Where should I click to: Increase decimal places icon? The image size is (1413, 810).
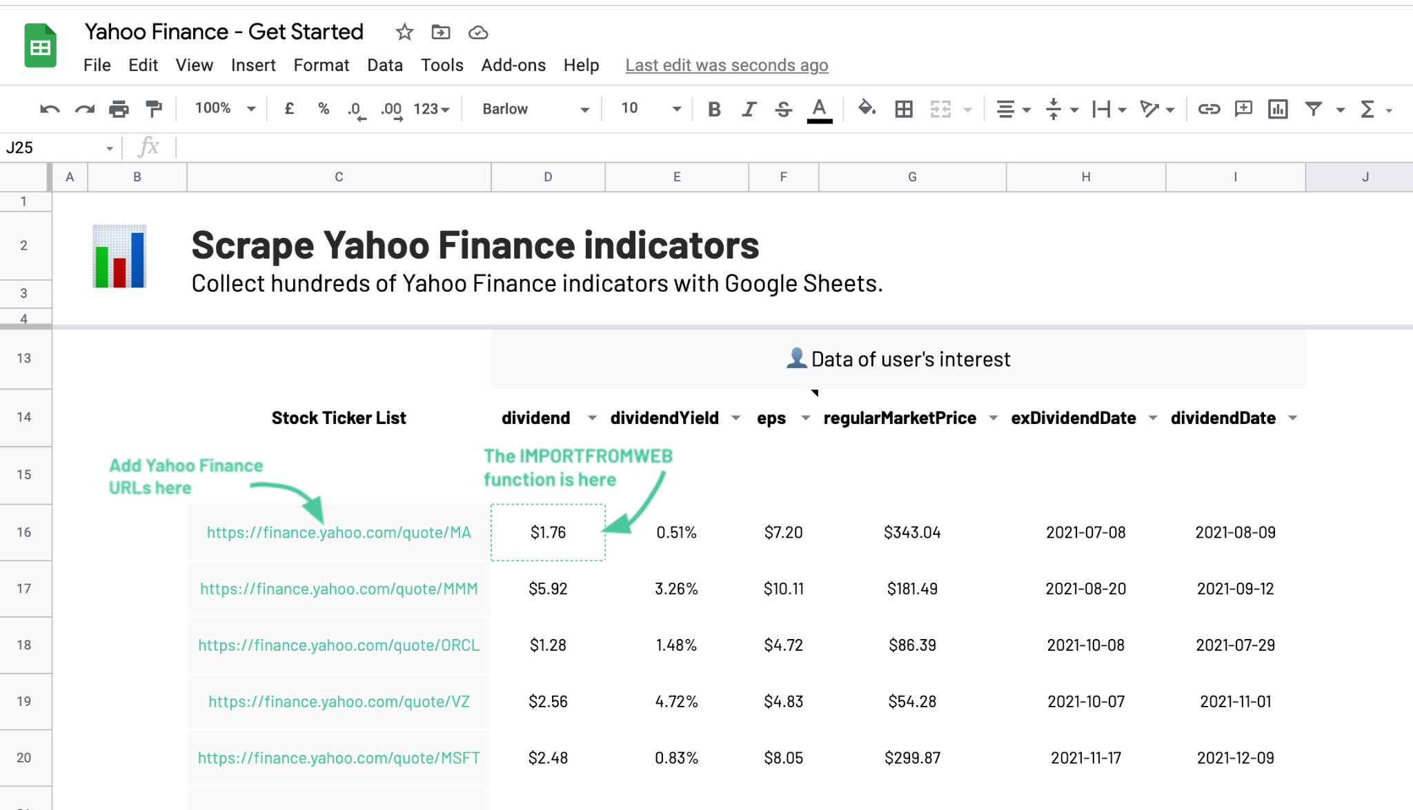391,110
